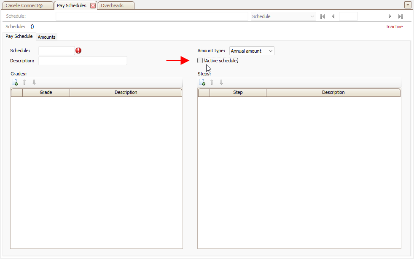Click move grade down arrow
This screenshot has height=259, width=414.
click(34, 83)
